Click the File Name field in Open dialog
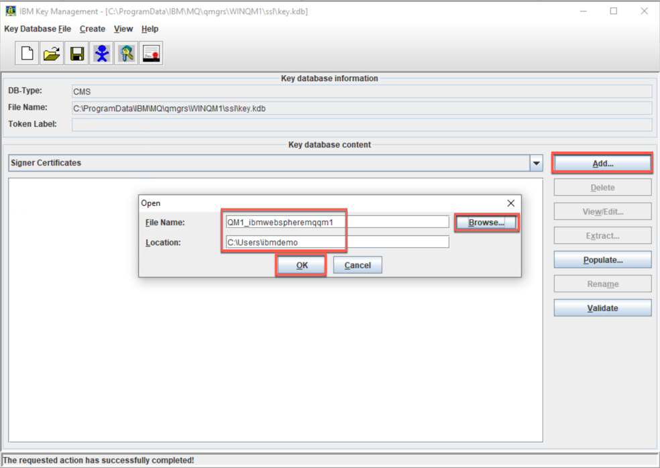This screenshot has width=660, height=468. (x=337, y=222)
